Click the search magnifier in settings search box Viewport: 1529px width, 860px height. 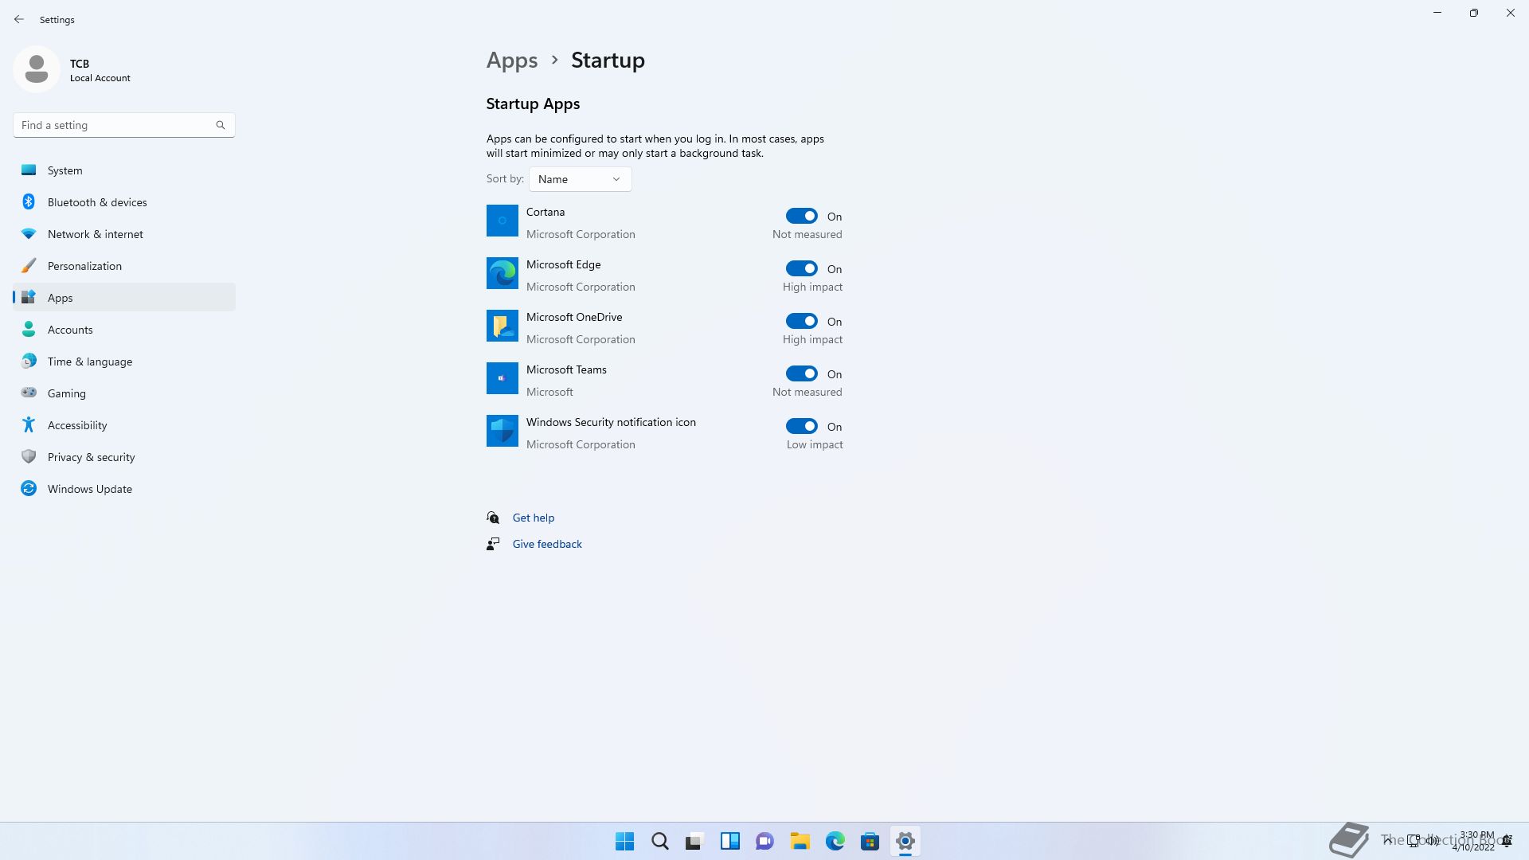click(221, 125)
